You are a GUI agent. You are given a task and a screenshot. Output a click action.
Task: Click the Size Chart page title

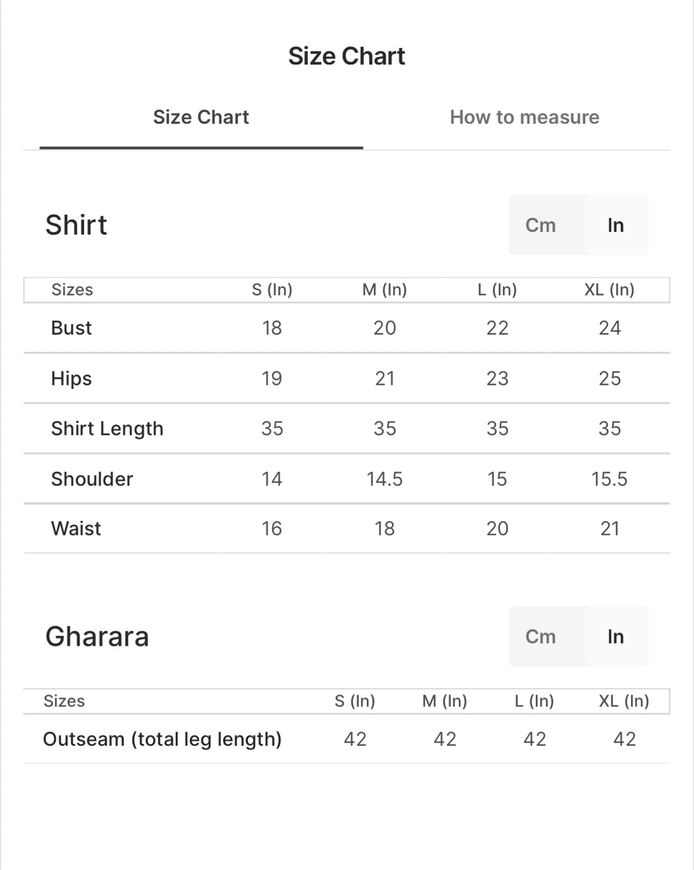347,56
